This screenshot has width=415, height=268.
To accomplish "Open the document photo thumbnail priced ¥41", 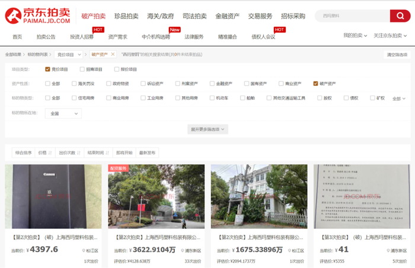I will click(x=362, y=196).
